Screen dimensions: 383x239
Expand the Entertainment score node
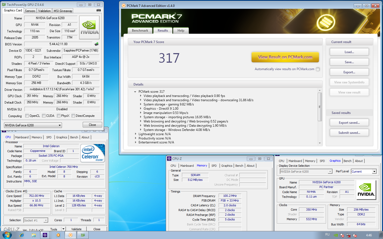[x=135, y=142]
